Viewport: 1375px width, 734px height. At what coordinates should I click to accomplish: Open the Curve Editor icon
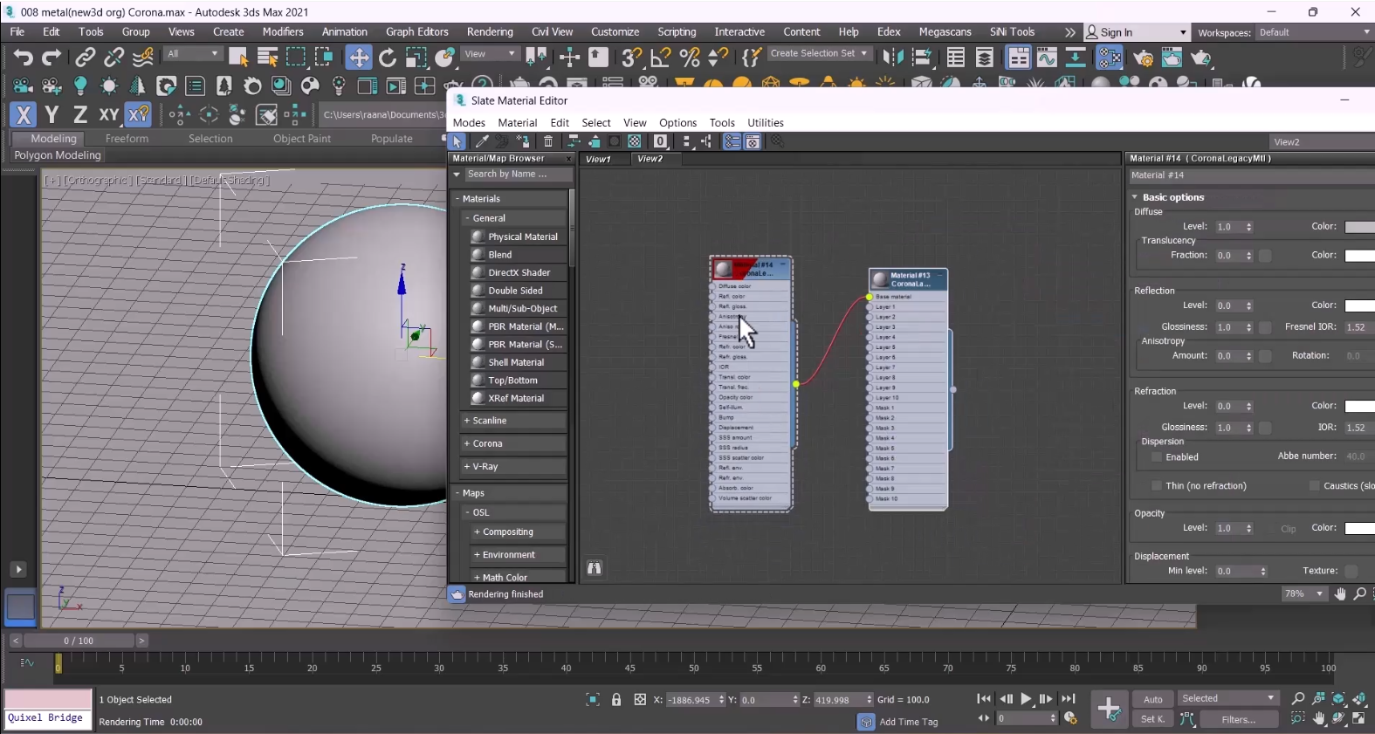1047,58
